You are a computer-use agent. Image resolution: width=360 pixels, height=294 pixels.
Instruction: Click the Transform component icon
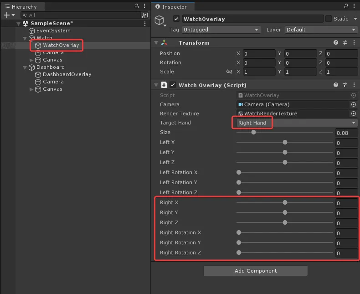tap(164, 42)
